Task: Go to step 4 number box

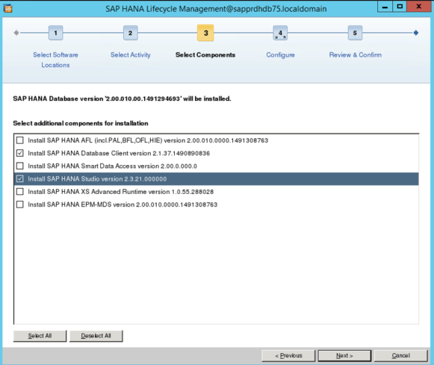Action: 280,33
